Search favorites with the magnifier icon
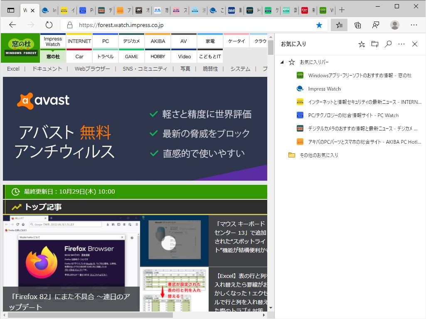 [x=388, y=44]
